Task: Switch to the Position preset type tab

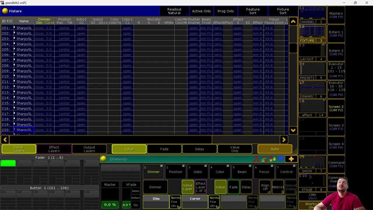Action: [175, 171]
